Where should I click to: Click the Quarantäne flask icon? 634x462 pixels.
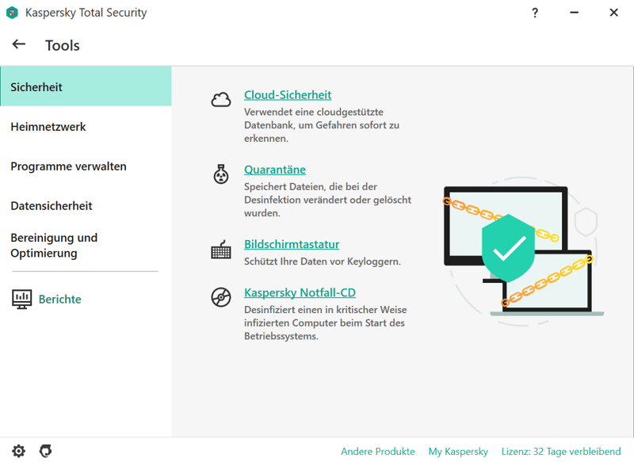(x=221, y=174)
